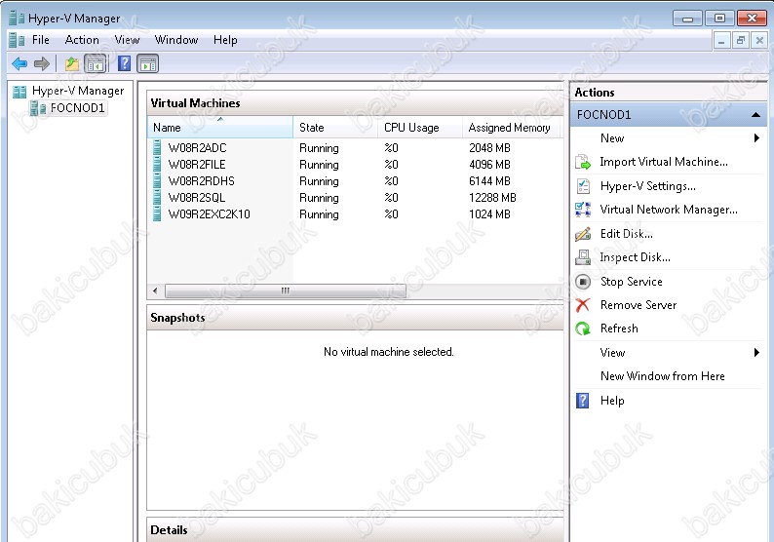Open the View menu in menu bar
Viewport: 774px width, 542px height.
(127, 40)
